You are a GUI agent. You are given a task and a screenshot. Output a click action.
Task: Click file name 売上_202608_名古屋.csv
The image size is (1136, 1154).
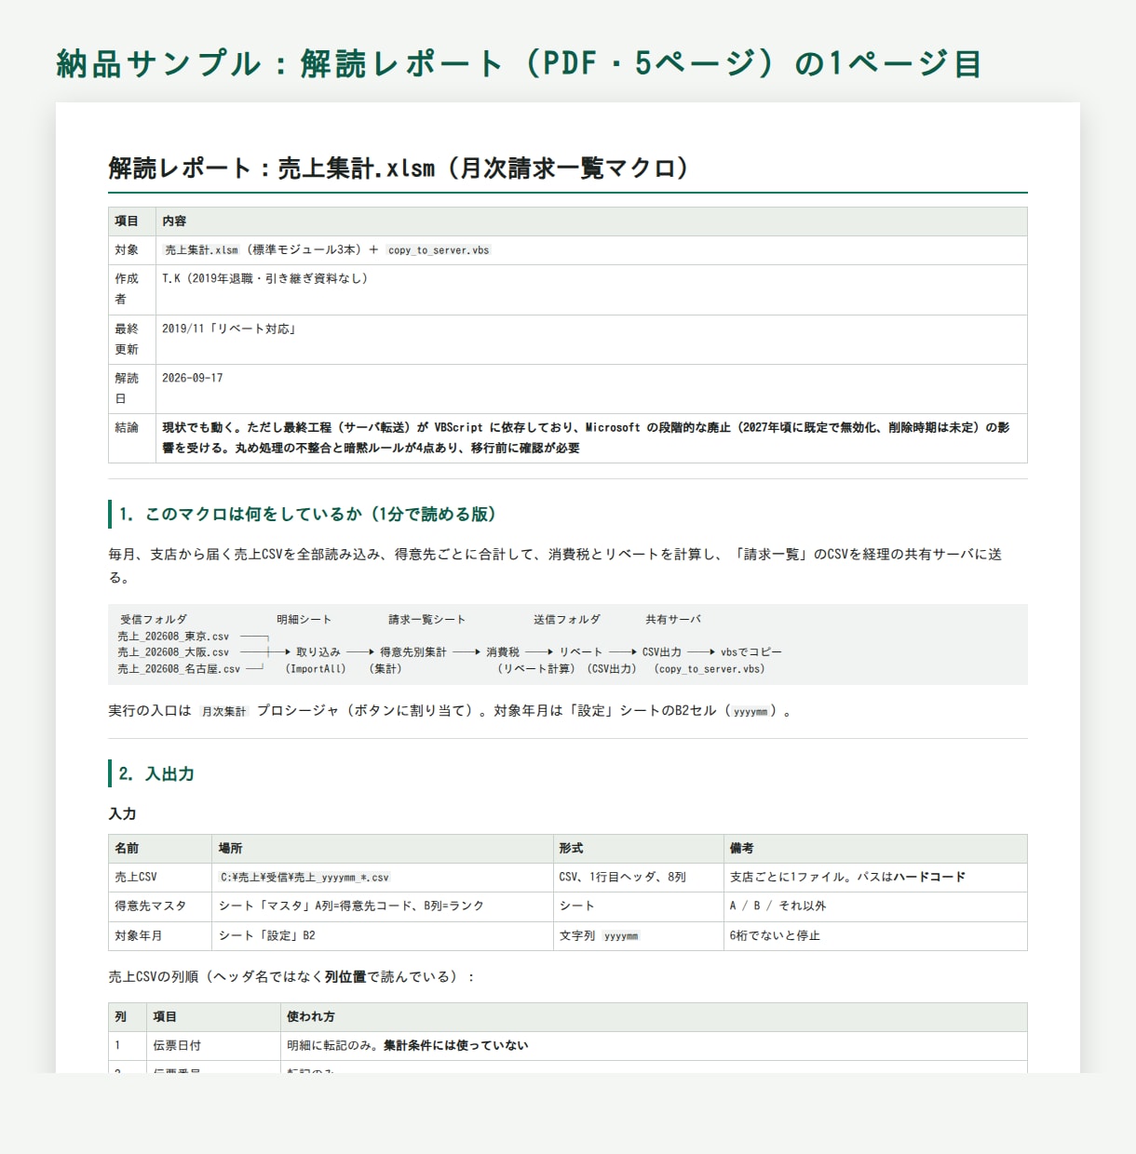(179, 669)
